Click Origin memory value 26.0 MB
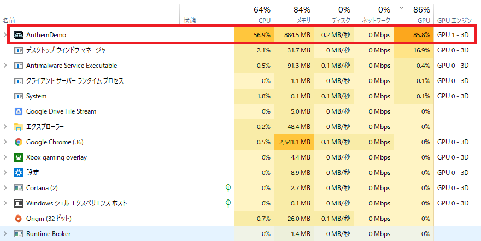 coord(299,219)
